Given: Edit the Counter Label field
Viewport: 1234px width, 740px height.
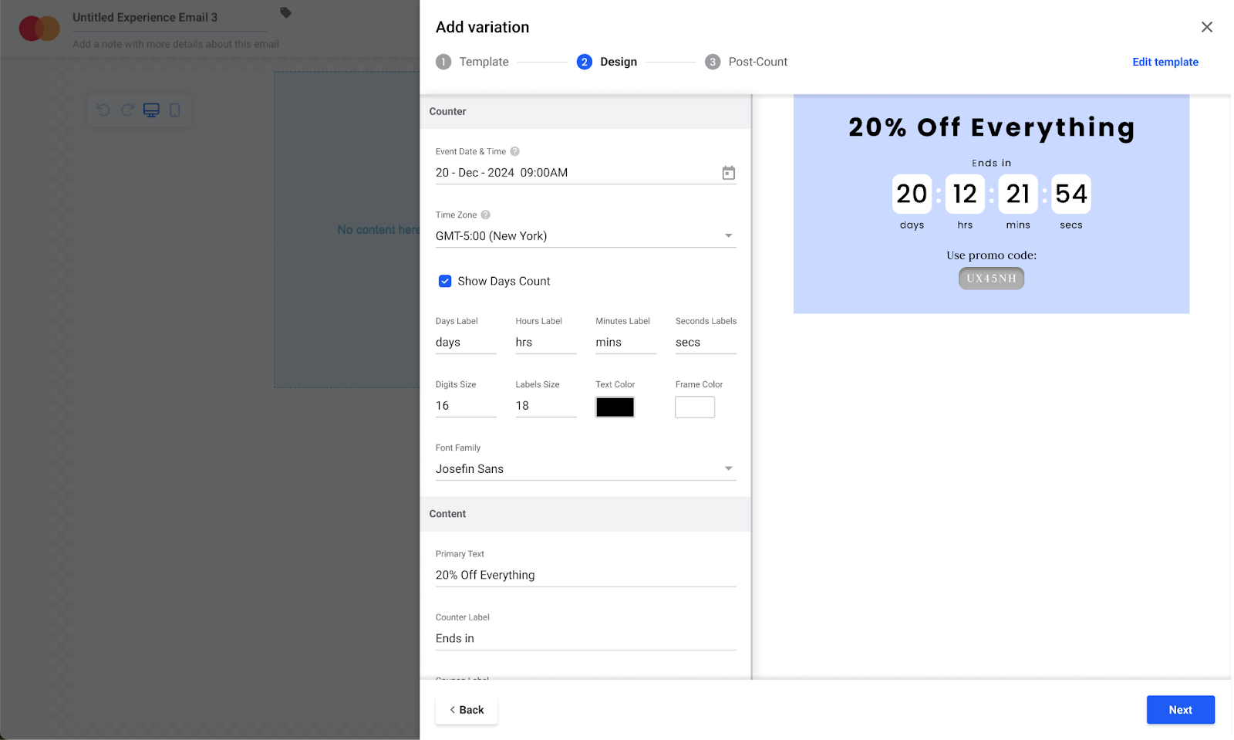Looking at the screenshot, I should [x=585, y=639].
